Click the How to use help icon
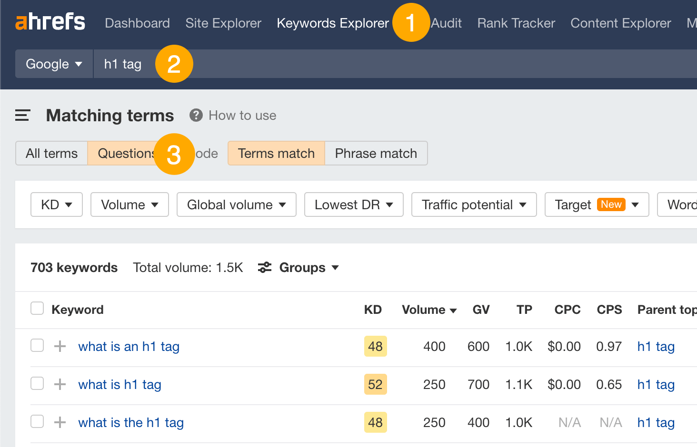 pos(196,115)
